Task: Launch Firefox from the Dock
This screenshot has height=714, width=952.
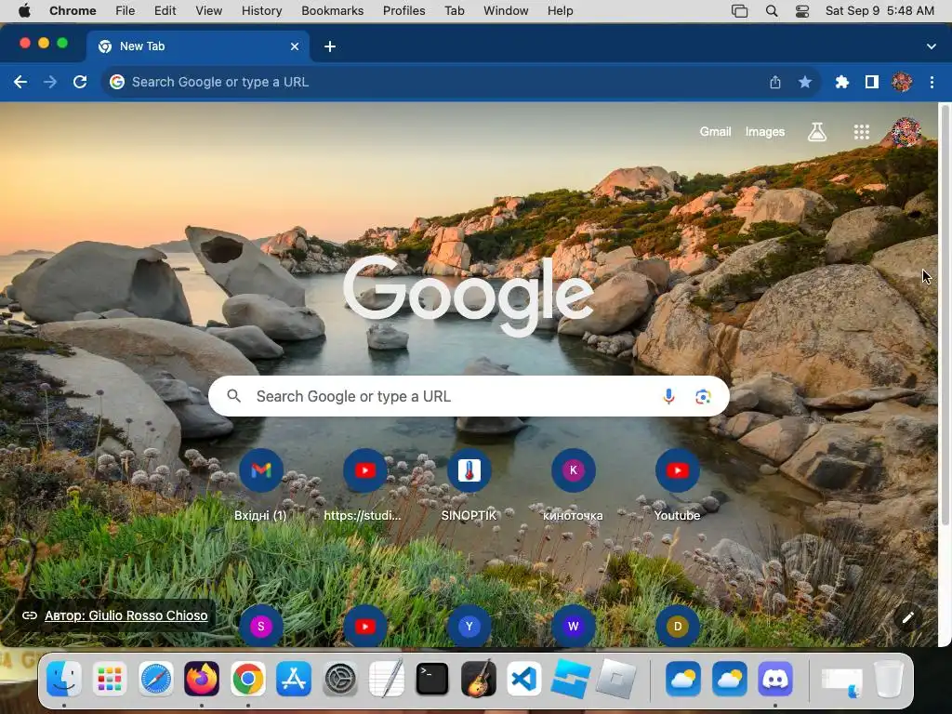Action: tap(202, 678)
